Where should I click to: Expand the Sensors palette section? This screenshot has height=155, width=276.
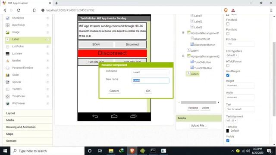click(x=28, y=141)
